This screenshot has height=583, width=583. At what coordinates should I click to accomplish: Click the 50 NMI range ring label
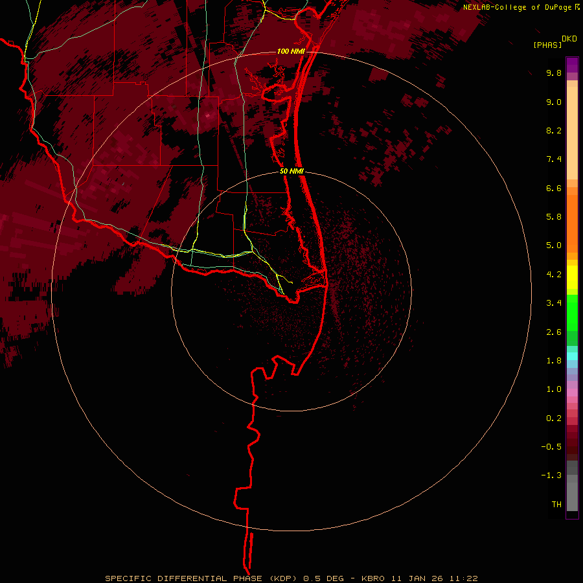291,172
